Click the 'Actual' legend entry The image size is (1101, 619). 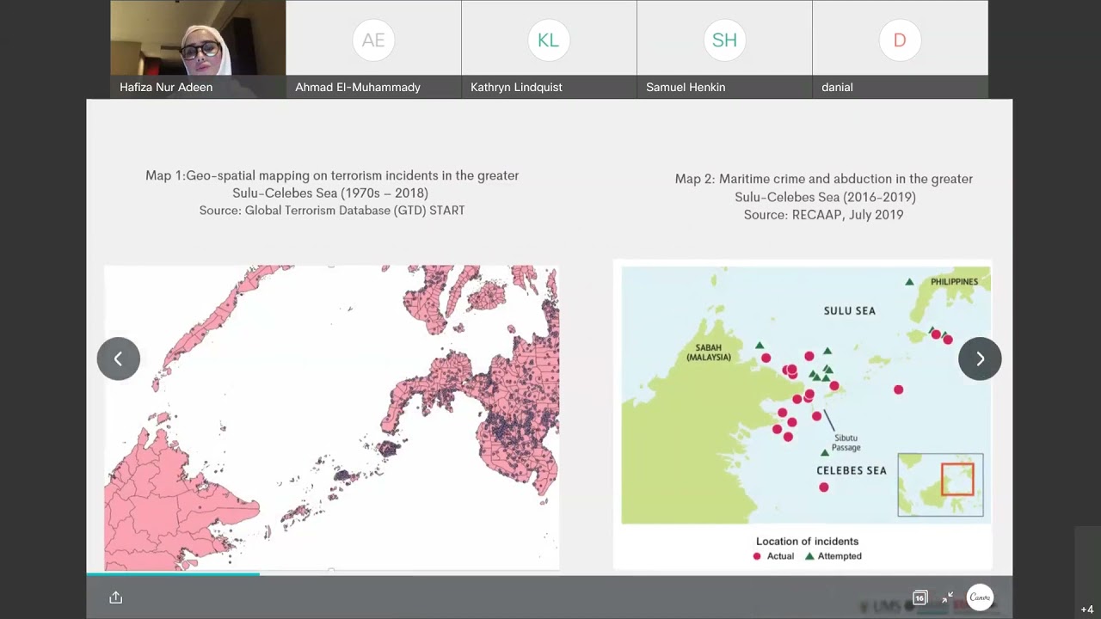[773, 556]
